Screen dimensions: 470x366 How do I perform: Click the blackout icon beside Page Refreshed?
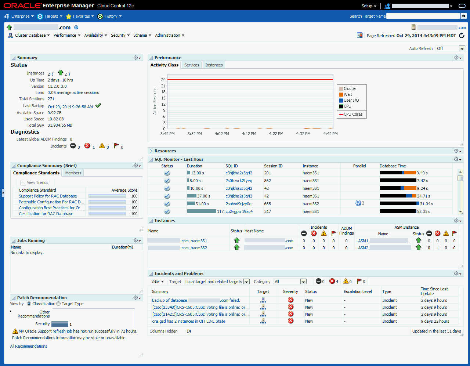[360, 35]
